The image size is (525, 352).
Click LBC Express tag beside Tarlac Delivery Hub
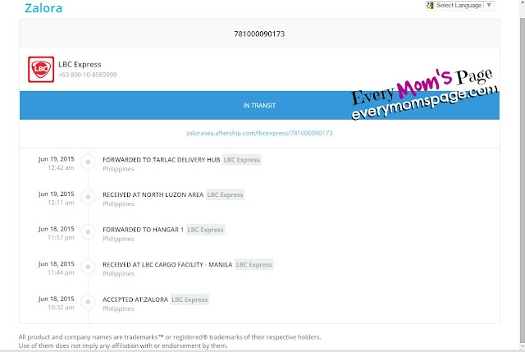[x=242, y=160]
